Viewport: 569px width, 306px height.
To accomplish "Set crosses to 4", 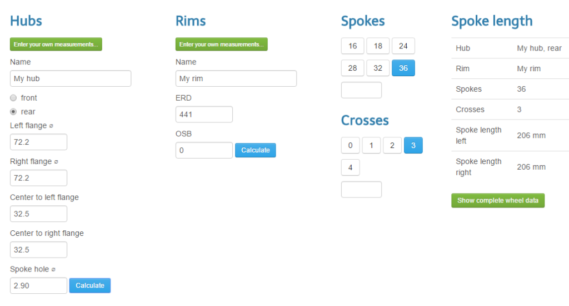I will (350, 167).
